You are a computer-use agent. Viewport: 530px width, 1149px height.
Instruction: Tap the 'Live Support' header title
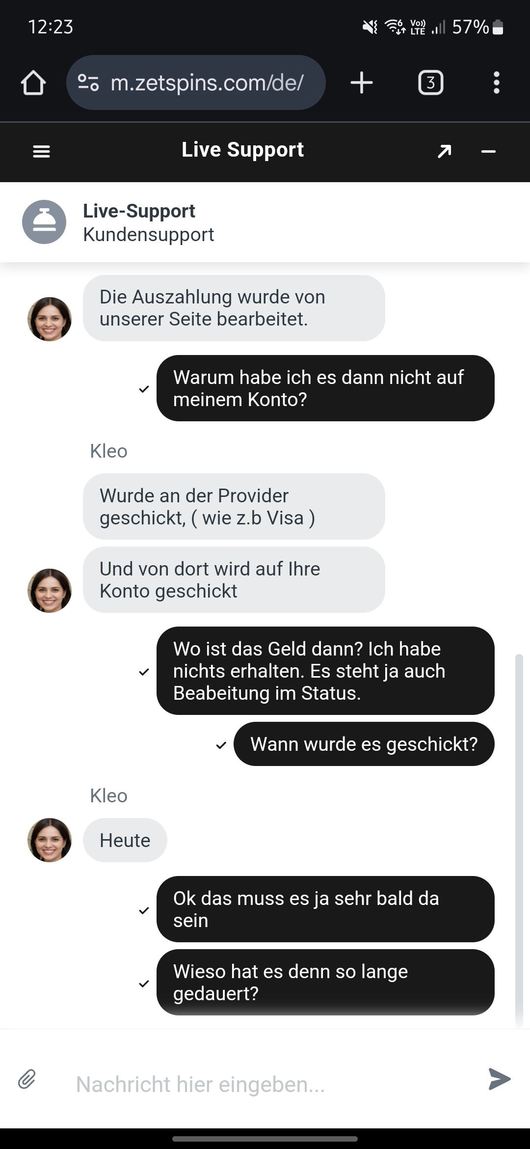click(x=242, y=150)
